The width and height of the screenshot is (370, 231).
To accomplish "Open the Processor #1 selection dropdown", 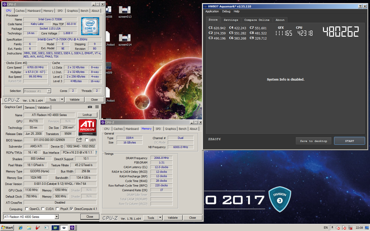I will point(49,91).
